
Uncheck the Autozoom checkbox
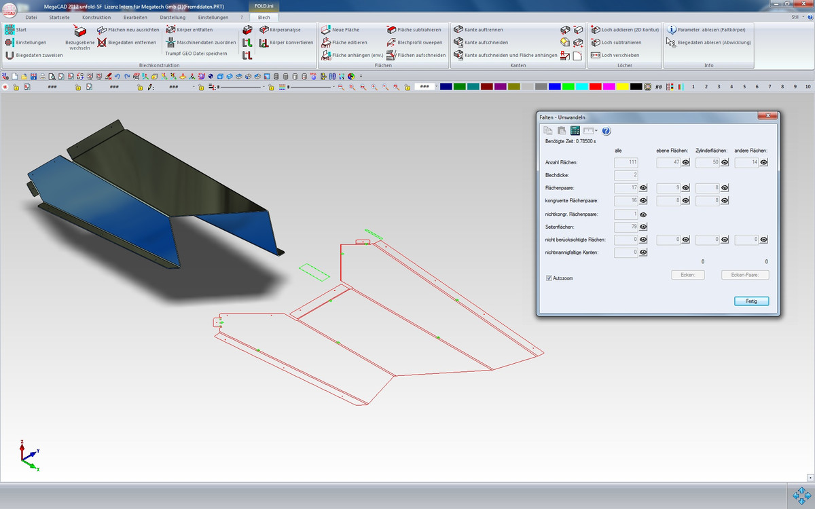[x=549, y=278]
